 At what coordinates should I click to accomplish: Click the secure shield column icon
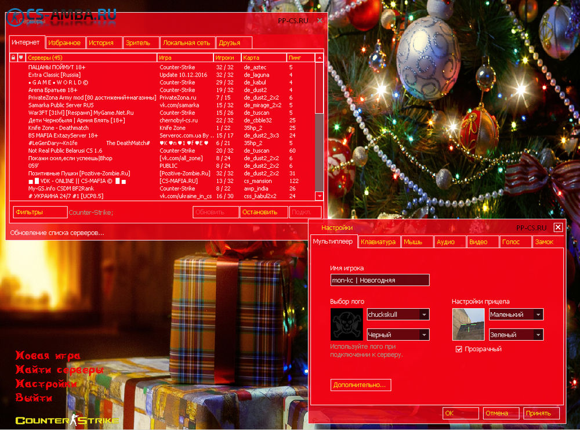click(21, 57)
